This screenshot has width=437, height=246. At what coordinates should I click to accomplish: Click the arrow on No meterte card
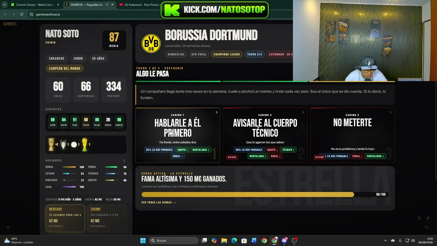pyautogui.click(x=390, y=112)
